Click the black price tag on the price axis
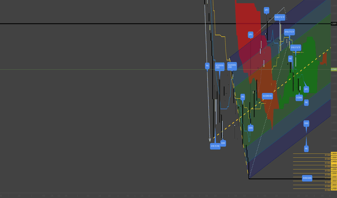This screenshot has width=337, height=198. [334, 24]
